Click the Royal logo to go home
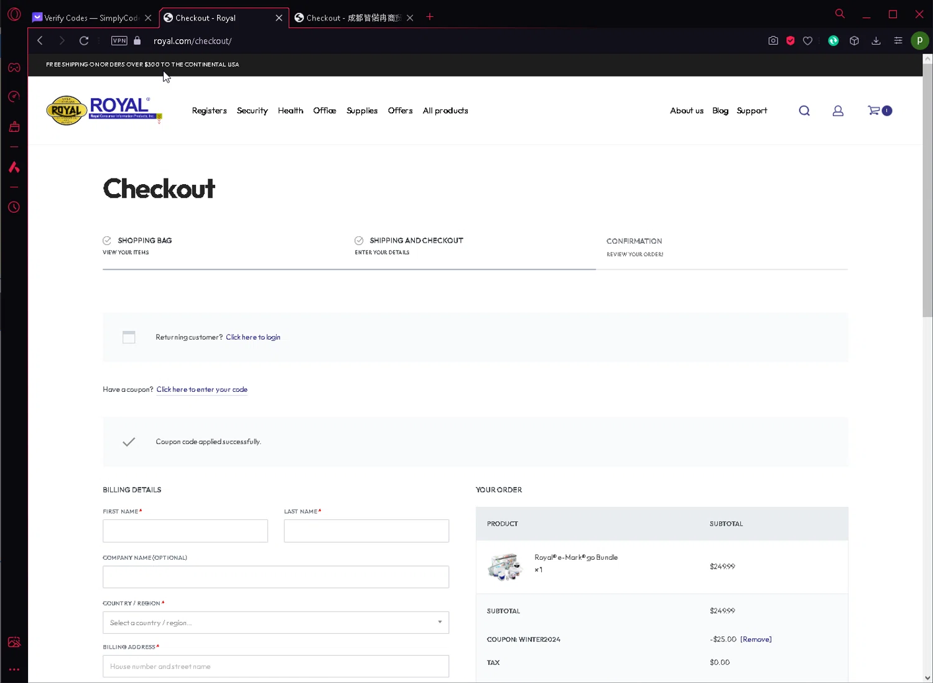Screen dimensions: 933x683 (x=104, y=110)
